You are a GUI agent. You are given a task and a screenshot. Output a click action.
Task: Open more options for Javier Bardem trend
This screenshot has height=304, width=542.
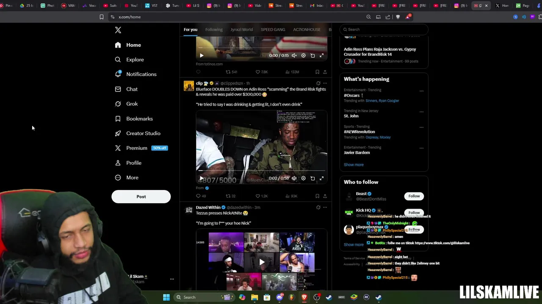421,148
